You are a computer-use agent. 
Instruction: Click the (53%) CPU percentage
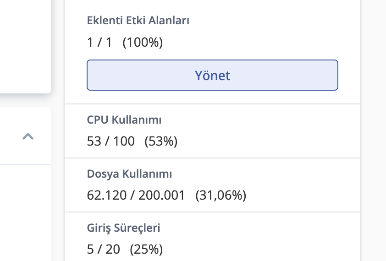coord(161,141)
